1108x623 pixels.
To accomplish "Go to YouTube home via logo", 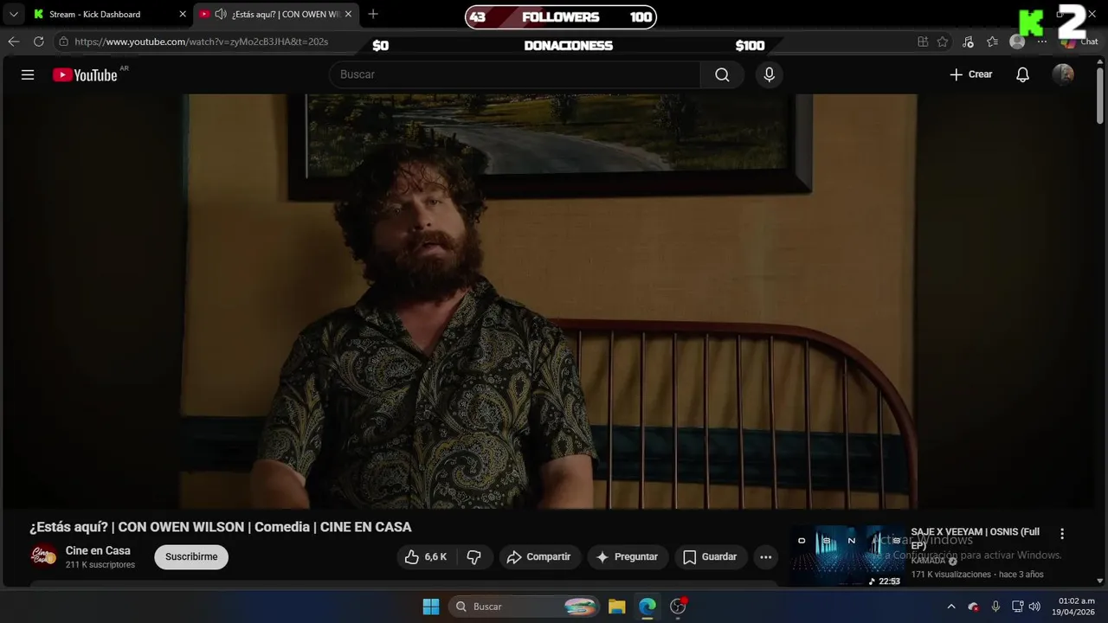I will pyautogui.click(x=85, y=75).
